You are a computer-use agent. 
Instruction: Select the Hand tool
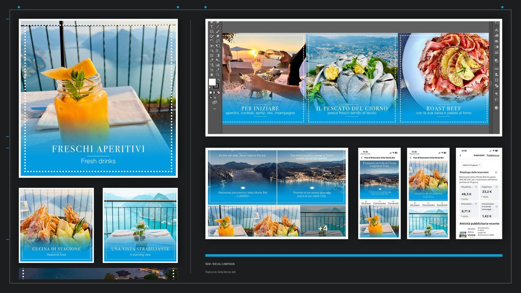click(212, 75)
